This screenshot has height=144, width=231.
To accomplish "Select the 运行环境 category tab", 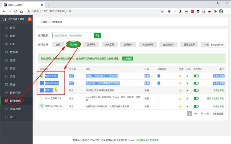I will click(91, 44).
